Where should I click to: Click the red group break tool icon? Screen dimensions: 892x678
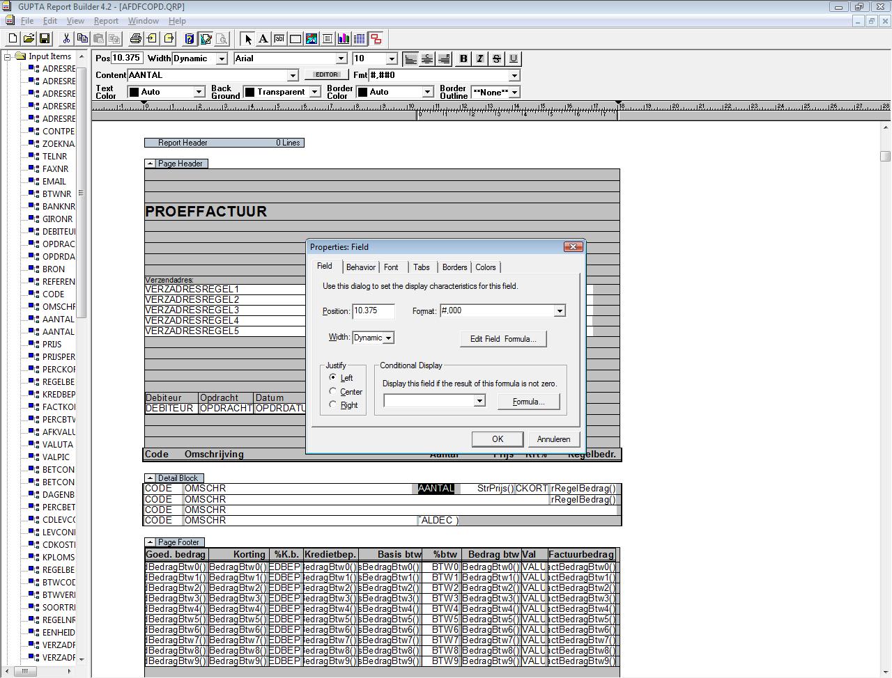coord(376,39)
